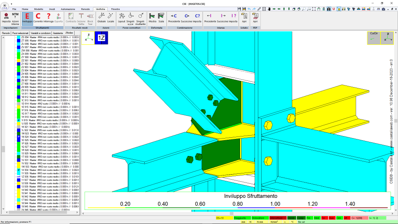Image resolution: width=398 pixels, height=224 pixels.
Task: Open Azioni Interne NTM tool
Action: (x=15, y=19)
